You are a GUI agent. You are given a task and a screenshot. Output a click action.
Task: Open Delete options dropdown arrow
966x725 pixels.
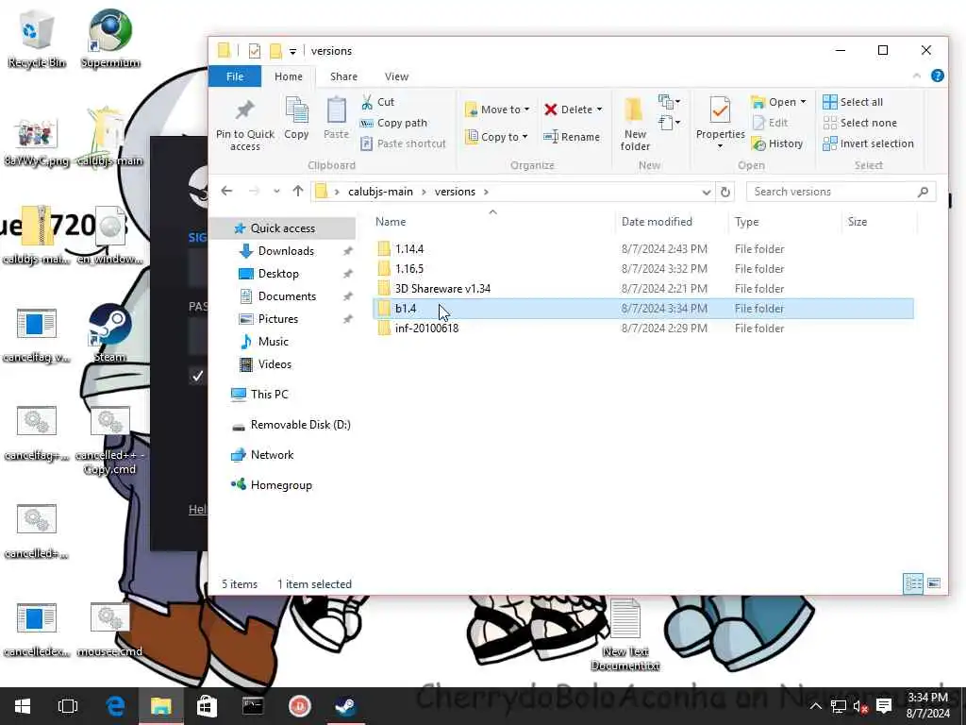[599, 110]
